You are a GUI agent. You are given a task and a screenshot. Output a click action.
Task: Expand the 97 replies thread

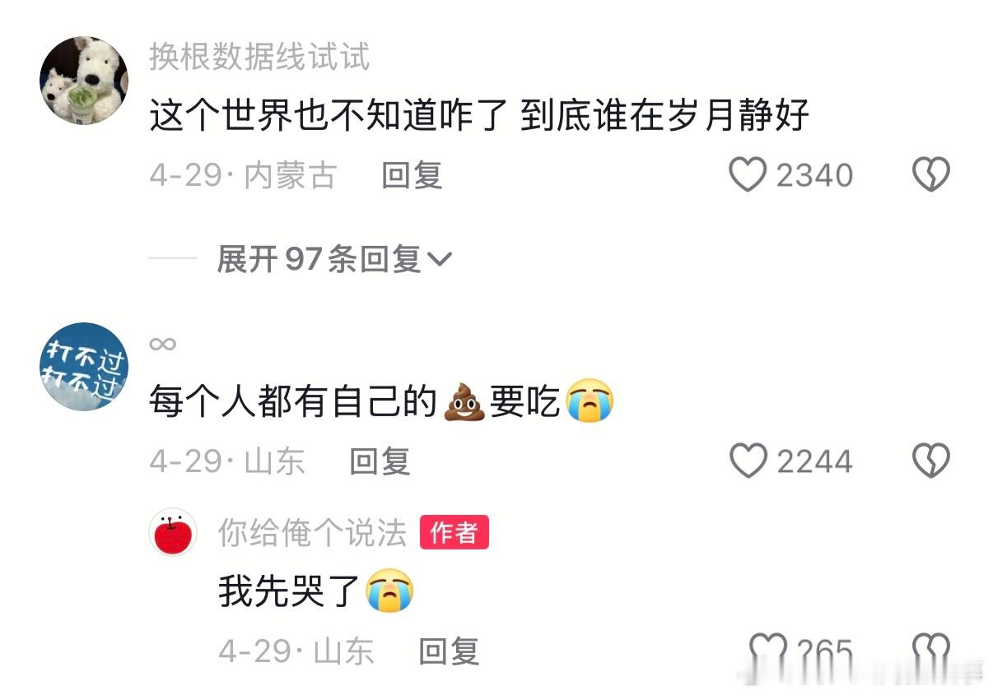[x=334, y=260]
